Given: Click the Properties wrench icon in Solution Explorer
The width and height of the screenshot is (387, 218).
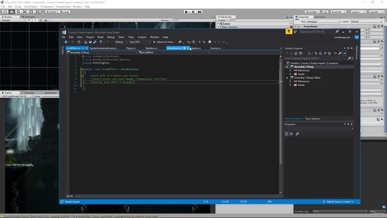Looking at the screenshot, I should tap(340, 53).
